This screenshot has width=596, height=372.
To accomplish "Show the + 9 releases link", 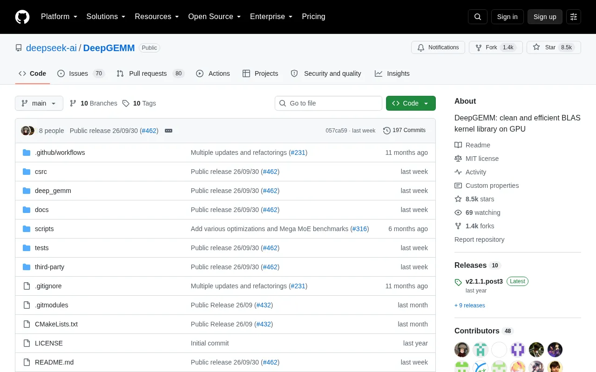I will (x=470, y=306).
